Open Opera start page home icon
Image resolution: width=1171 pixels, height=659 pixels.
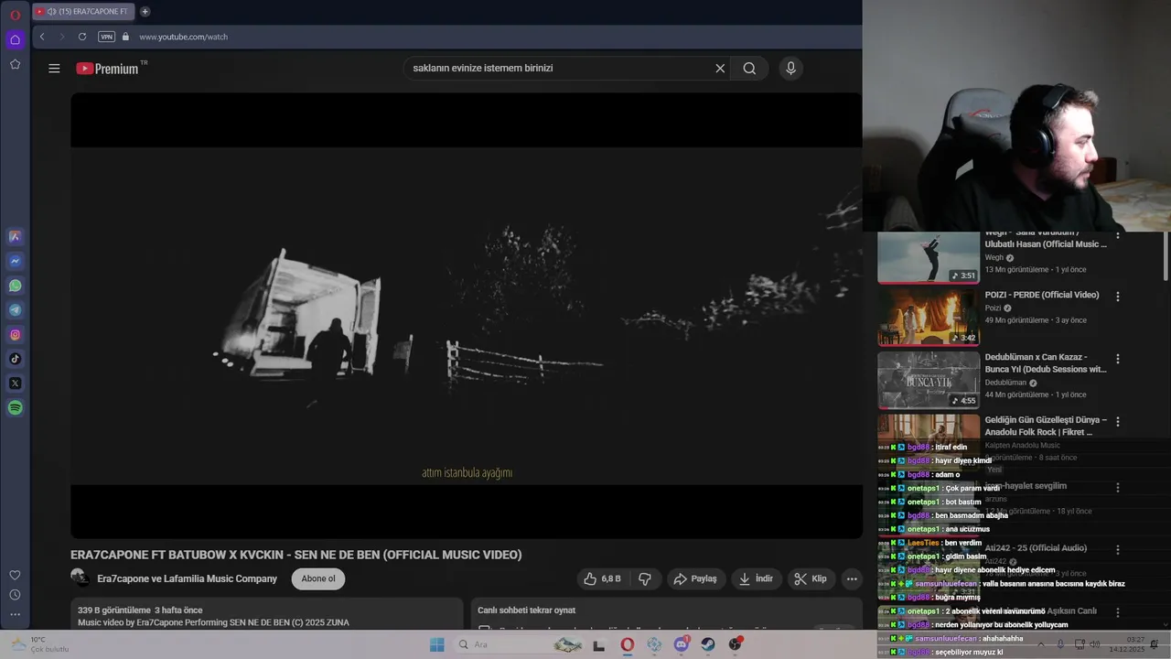[15, 39]
